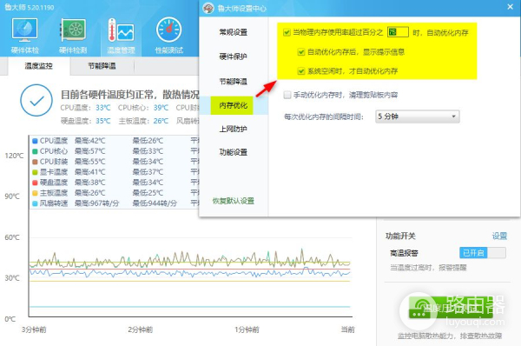Viewport: 521px width, 346px height.
Task: Toggle CPU封装 brown legend marker
Action: (x=35, y=162)
